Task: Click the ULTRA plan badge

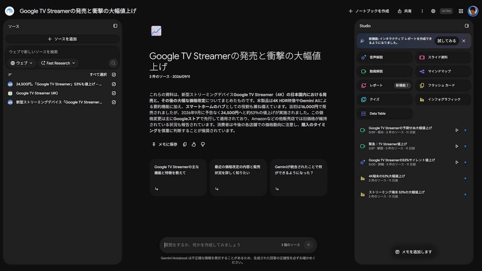Action: 446,11
